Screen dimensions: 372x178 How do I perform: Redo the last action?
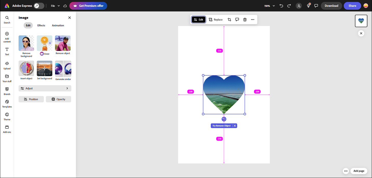point(289,5)
